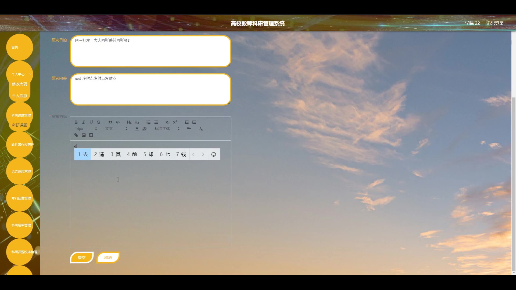Toggle italic formatting in editor toolbar
This screenshot has width=516, height=290.
[84, 122]
